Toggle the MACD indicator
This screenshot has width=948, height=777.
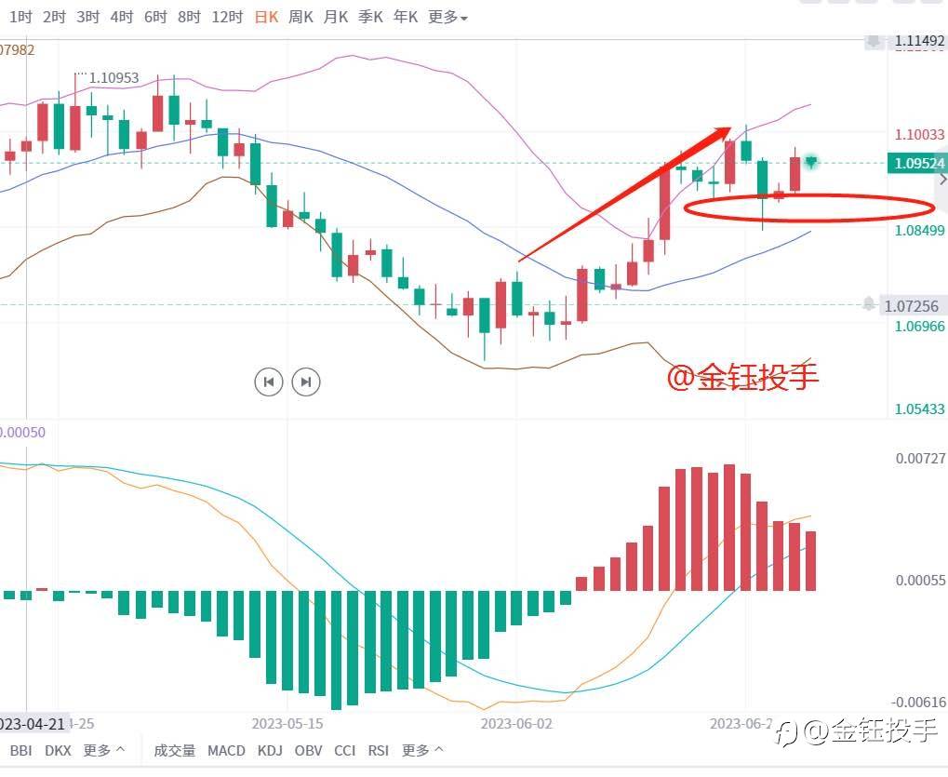pyautogui.click(x=226, y=750)
